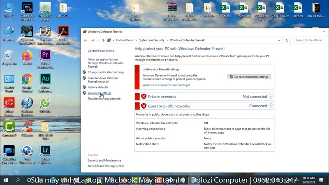Viewport: 329px width, 185px height.
Task: Select the Recycle Bin icon
Action: pos(9,55)
